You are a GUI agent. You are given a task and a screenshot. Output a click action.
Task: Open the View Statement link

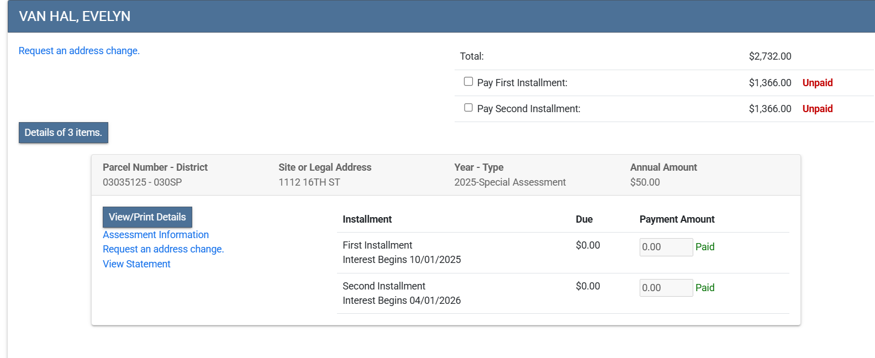[136, 264]
